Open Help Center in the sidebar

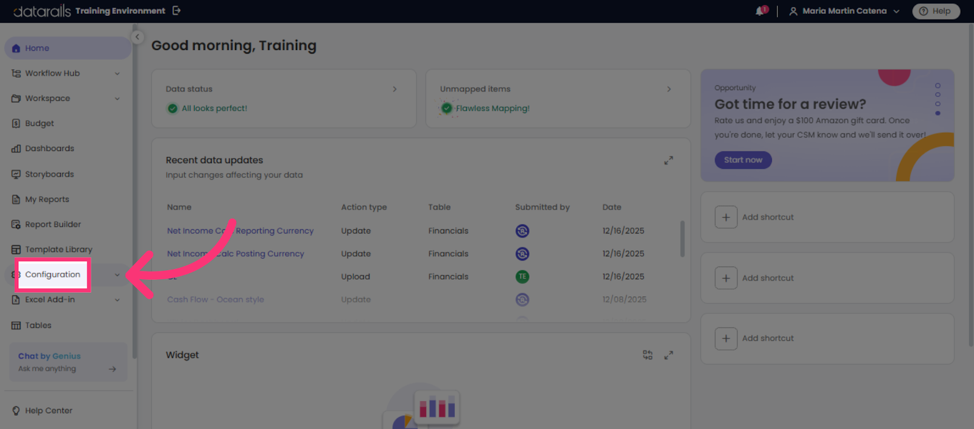(x=49, y=411)
